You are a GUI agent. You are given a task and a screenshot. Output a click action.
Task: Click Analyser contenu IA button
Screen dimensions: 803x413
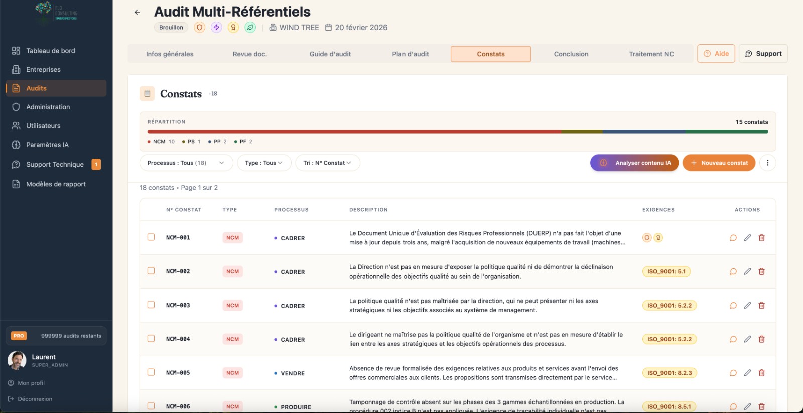pos(634,163)
